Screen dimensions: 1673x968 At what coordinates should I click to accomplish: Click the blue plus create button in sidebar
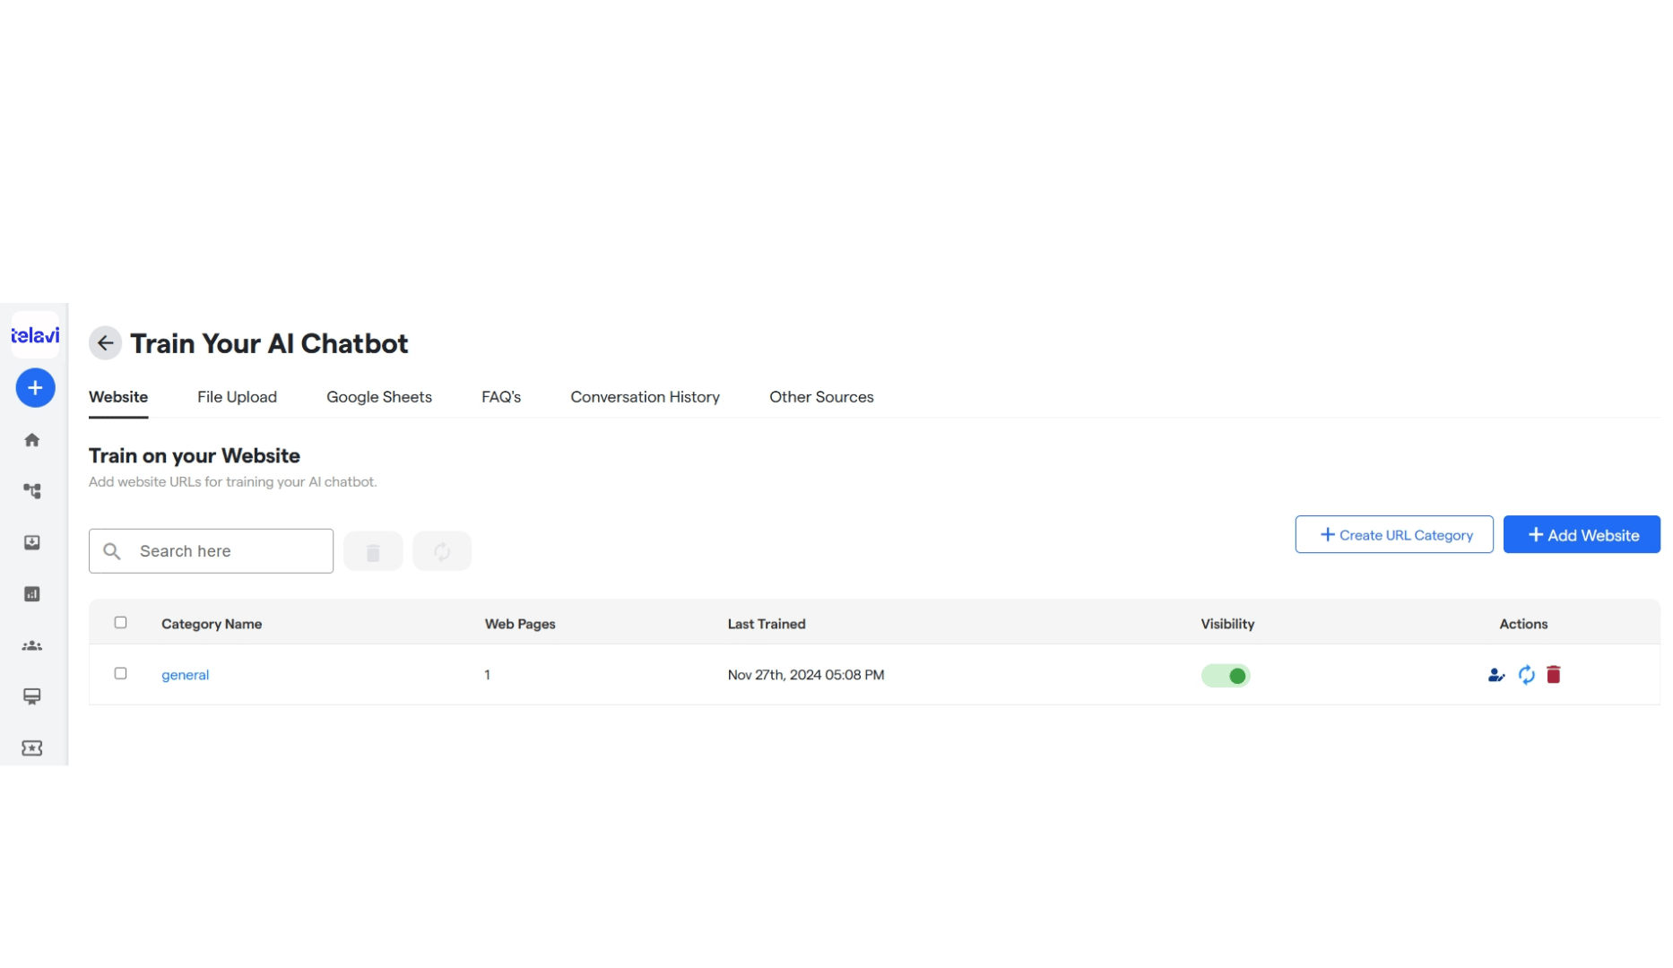(x=35, y=388)
